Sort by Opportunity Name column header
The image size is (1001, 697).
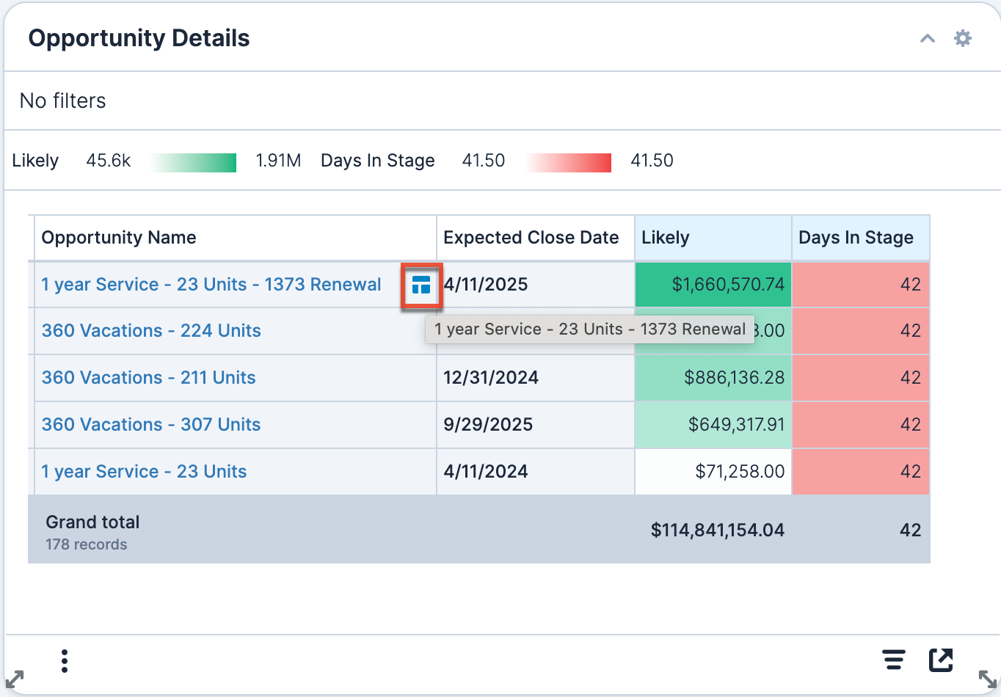[119, 238]
